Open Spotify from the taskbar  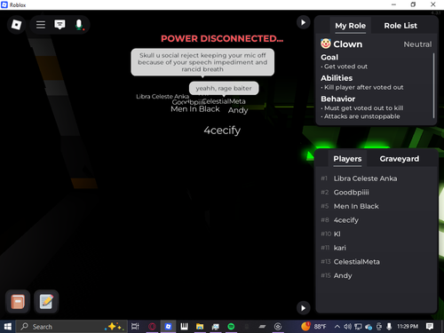(231, 327)
